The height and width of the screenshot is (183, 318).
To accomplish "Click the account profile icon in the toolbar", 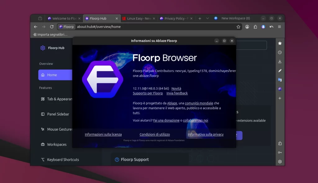I will pos(247,27).
